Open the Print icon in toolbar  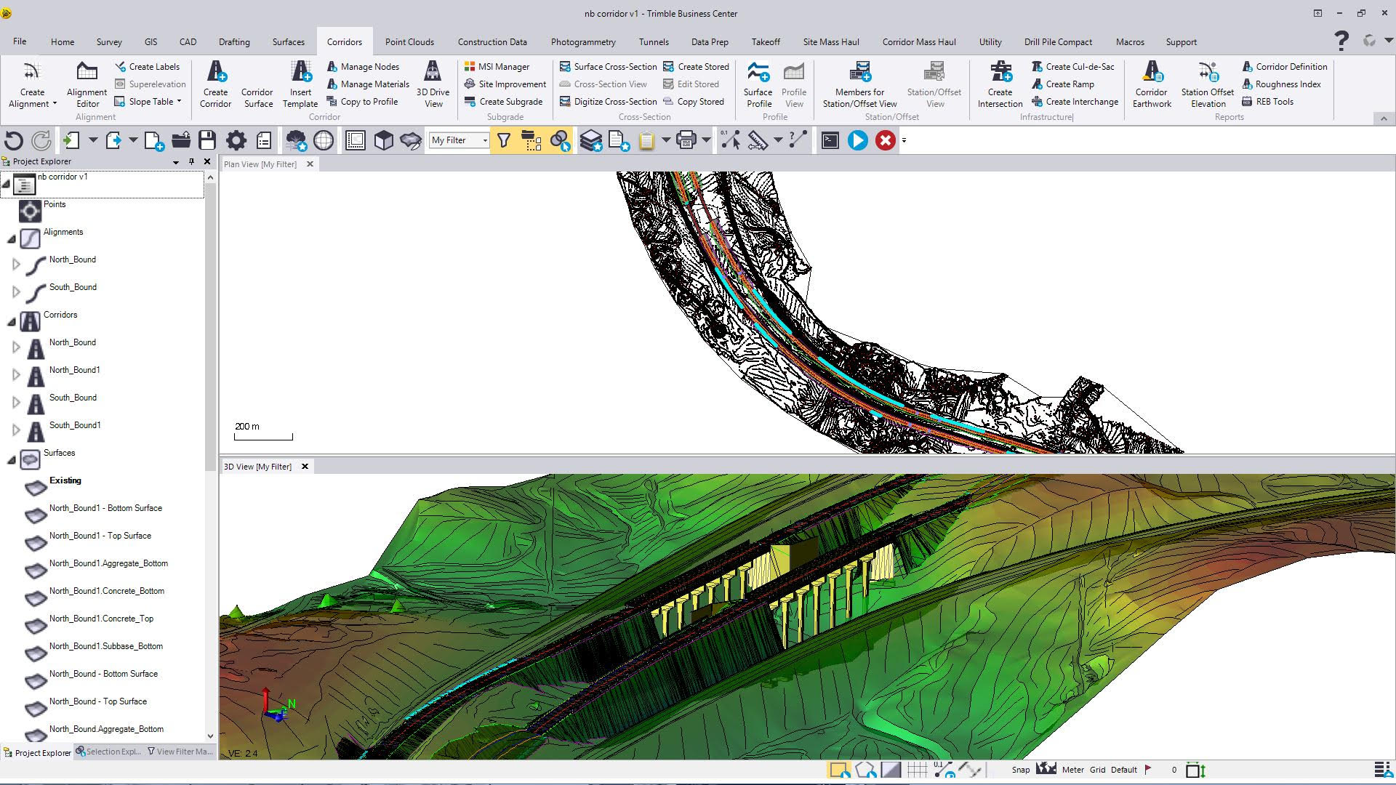tap(686, 140)
